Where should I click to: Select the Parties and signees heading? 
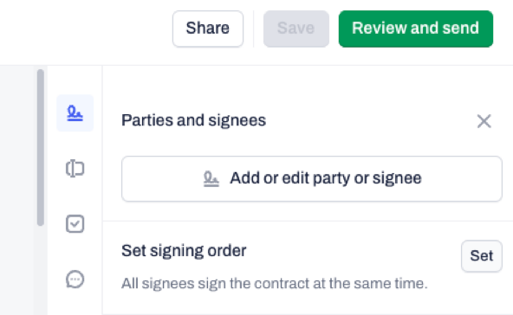(194, 120)
